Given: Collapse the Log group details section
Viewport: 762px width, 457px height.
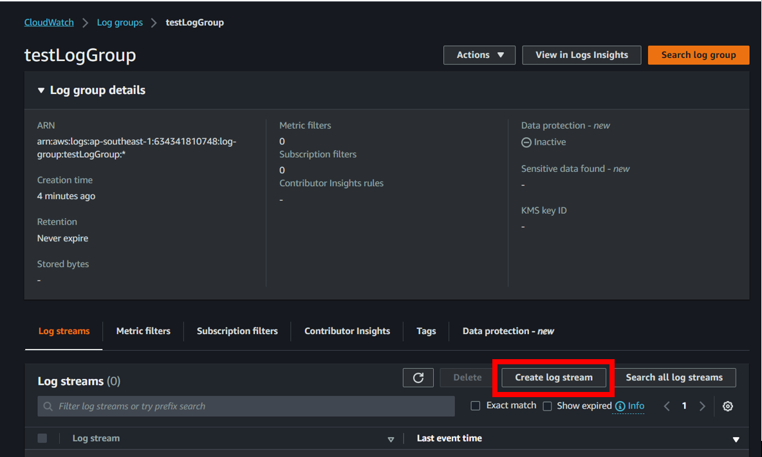Looking at the screenshot, I should tap(41, 90).
